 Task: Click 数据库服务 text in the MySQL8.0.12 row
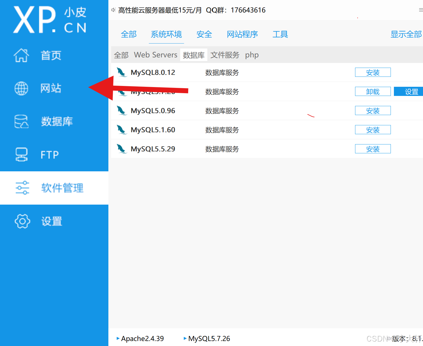click(x=222, y=73)
